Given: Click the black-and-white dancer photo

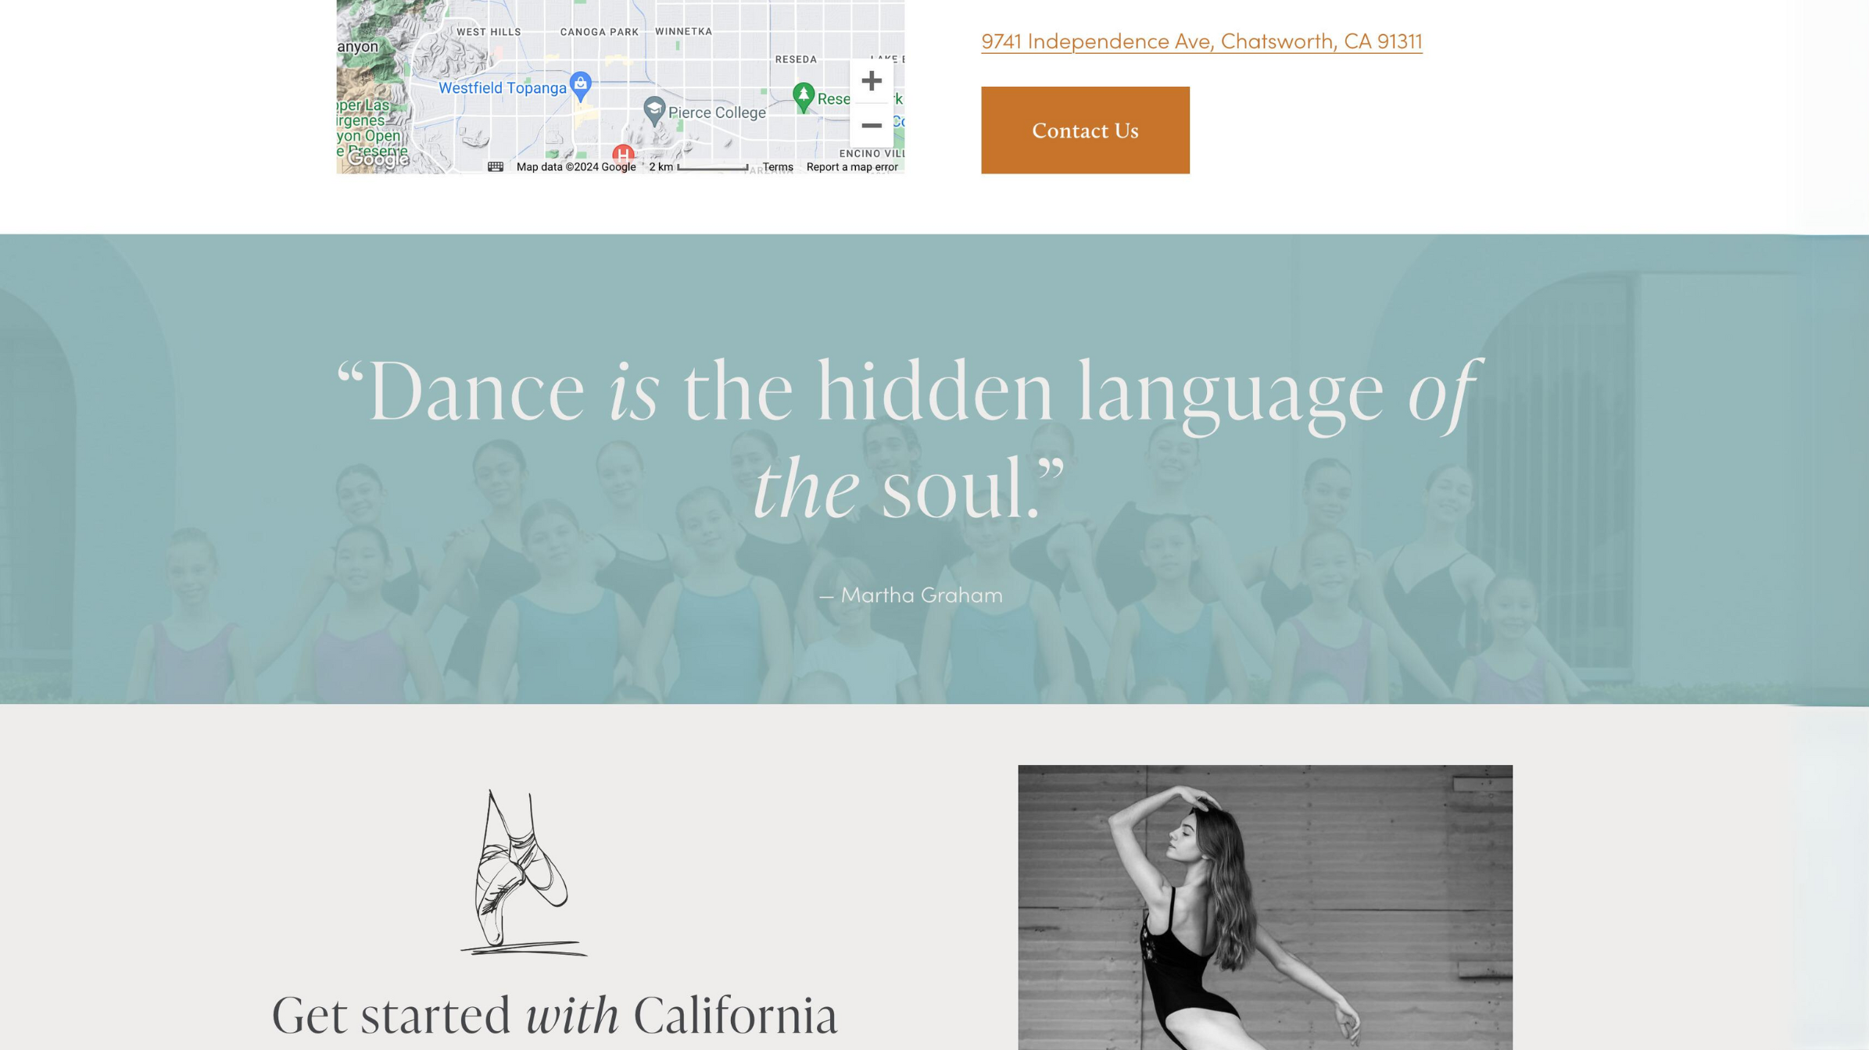Looking at the screenshot, I should 1265,907.
